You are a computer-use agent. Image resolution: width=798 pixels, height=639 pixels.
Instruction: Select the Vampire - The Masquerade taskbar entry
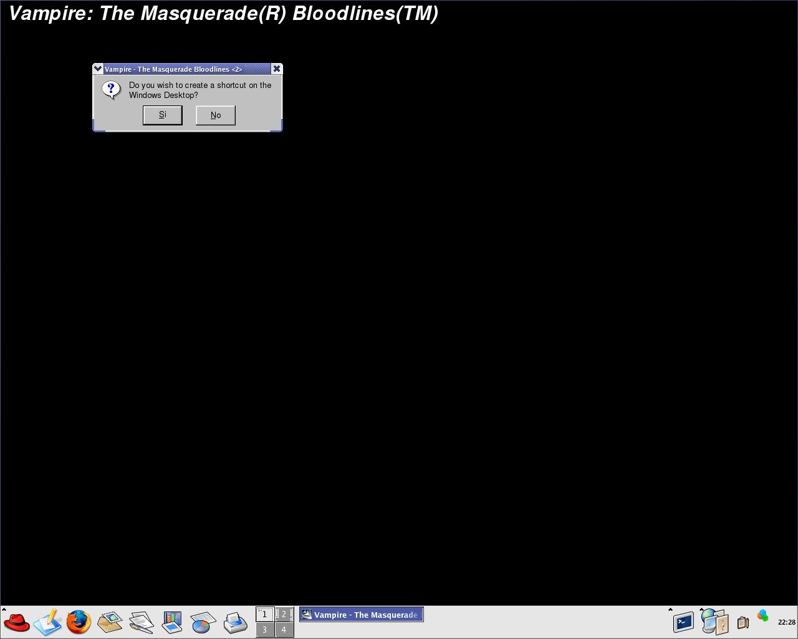362,615
